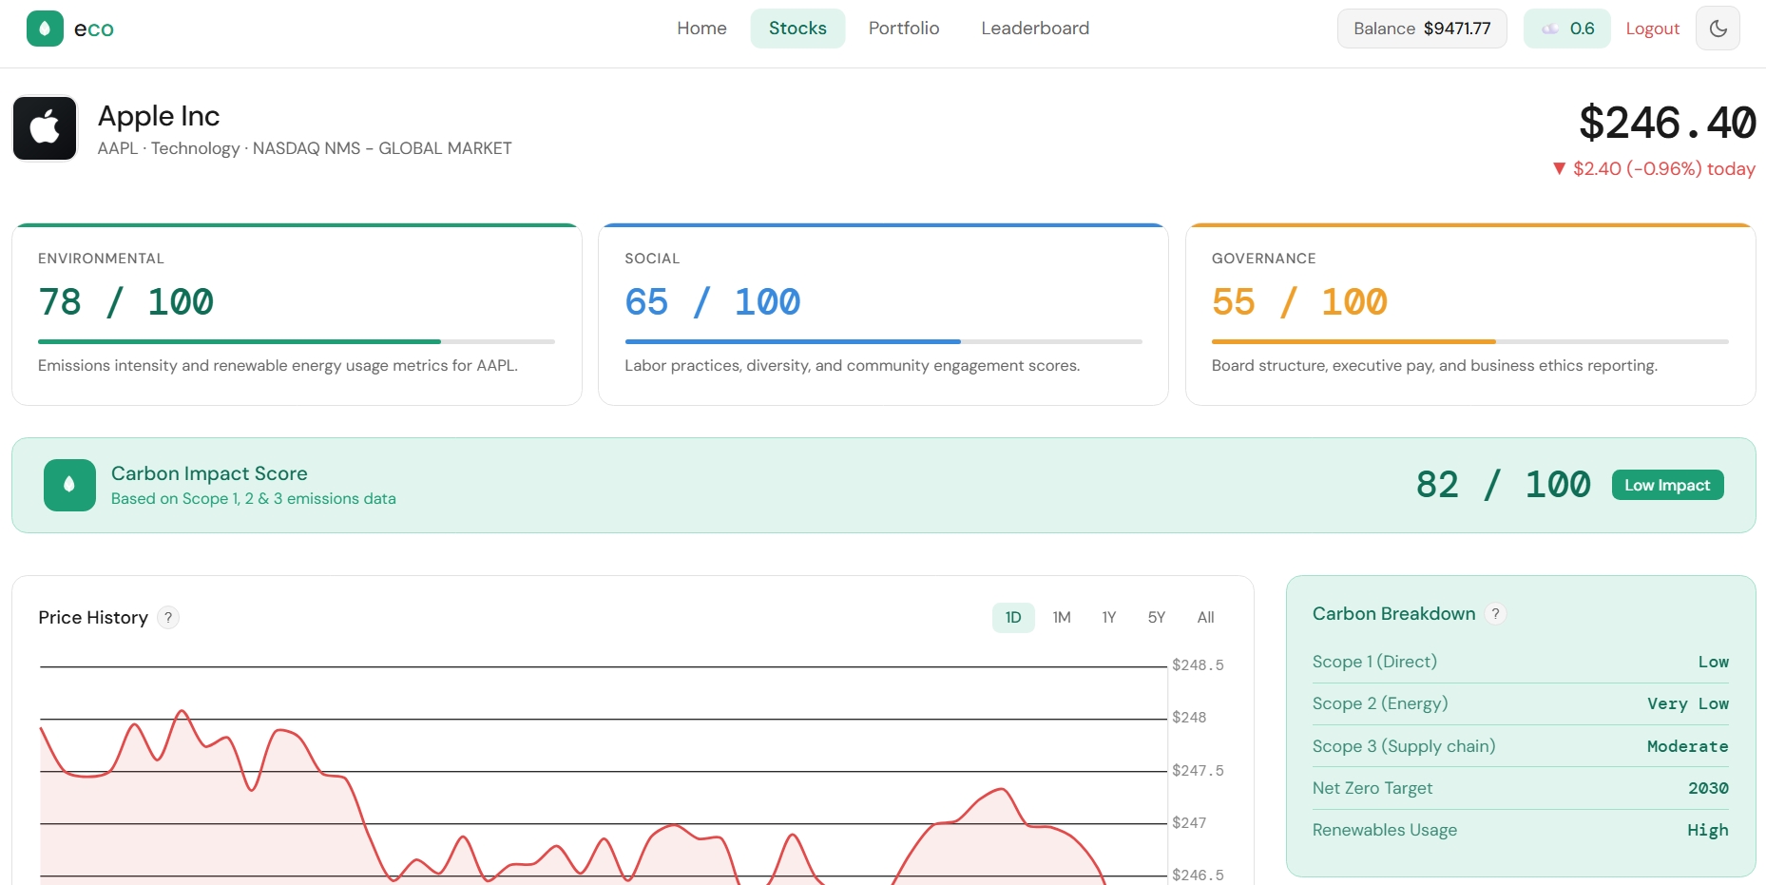
Task: Click the Carbon Impact 82 / 100 value
Action: click(x=1503, y=485)
